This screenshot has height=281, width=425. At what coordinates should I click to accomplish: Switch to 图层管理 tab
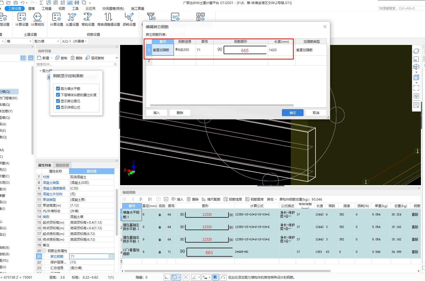(62, 165)
